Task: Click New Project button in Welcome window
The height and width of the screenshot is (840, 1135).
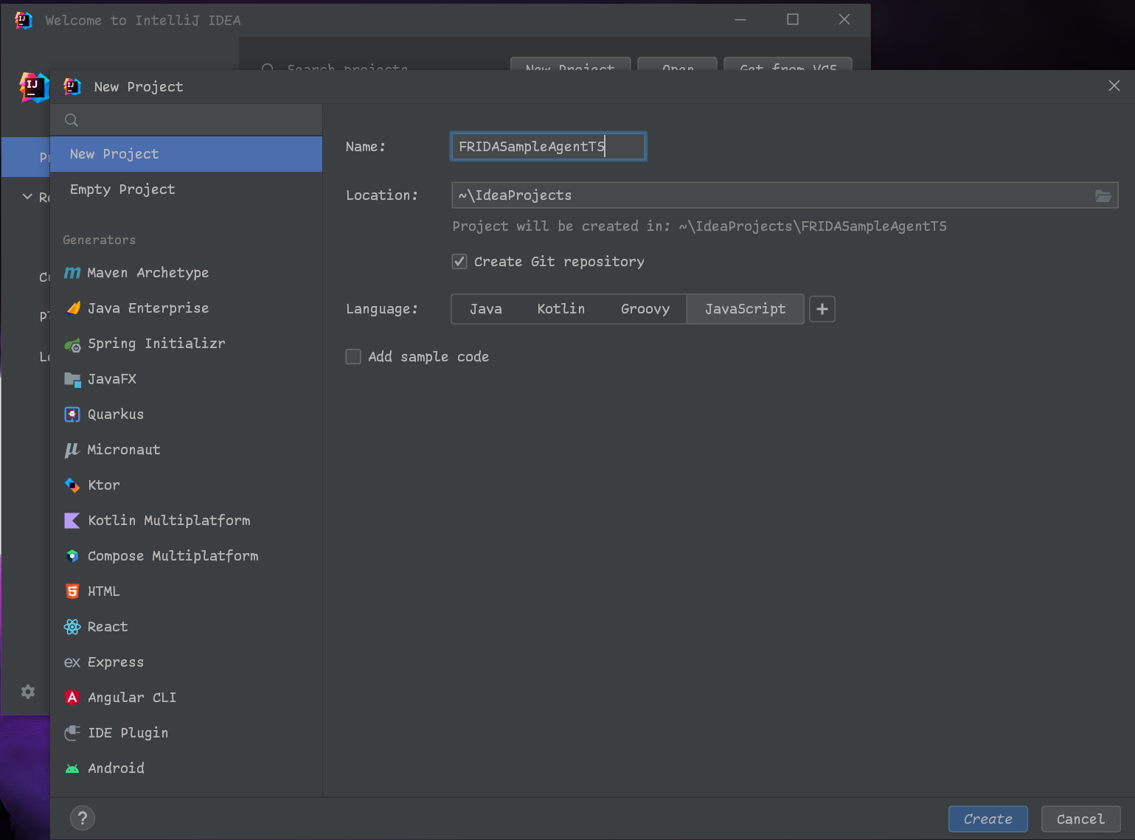Action: [x=570, y=64]
